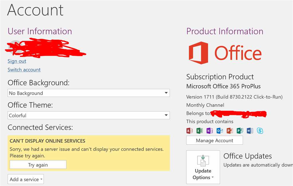Click the Account page title
Viewport: 293px width, 186px height.
pyautogui.click(x=35, y=10)
